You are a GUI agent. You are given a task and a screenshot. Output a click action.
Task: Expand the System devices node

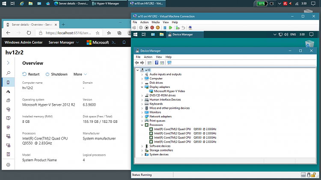142,154
